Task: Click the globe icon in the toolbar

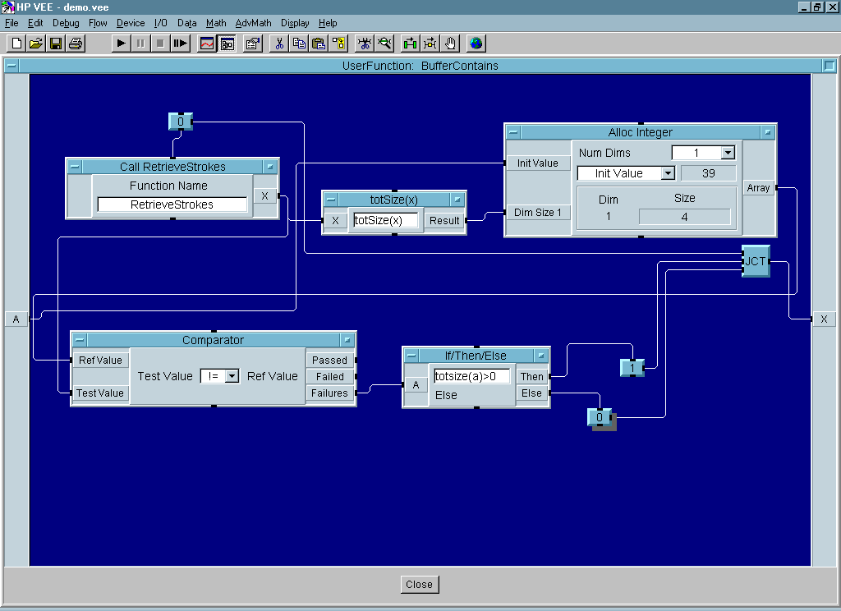Action: [x=476, y=43]
